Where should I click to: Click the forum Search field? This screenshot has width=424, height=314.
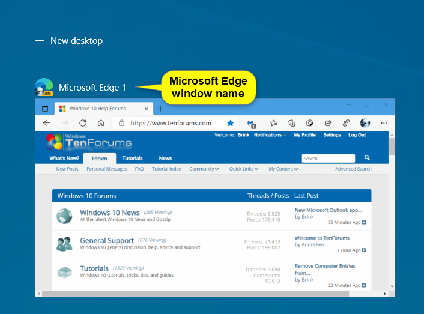(x=329, y=159)
